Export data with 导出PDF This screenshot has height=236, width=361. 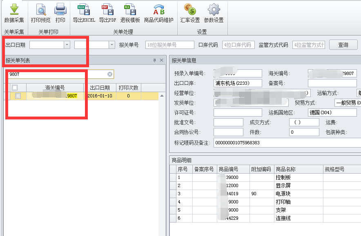[x=107, y=13]
